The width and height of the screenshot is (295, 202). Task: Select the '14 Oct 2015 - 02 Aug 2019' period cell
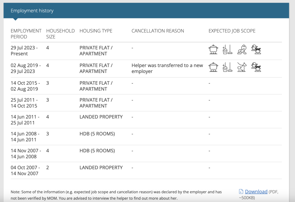pyautogui.click(x=25, y=86)
